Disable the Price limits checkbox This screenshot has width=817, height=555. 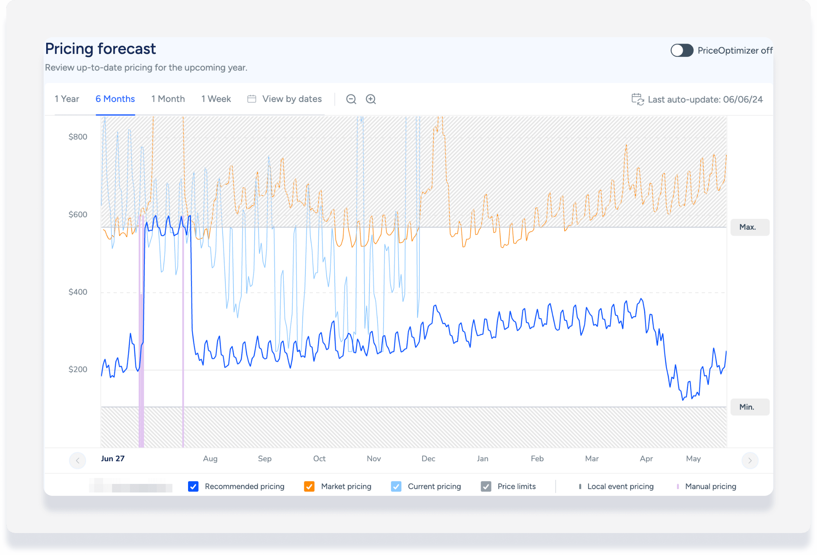click(486, 487)
